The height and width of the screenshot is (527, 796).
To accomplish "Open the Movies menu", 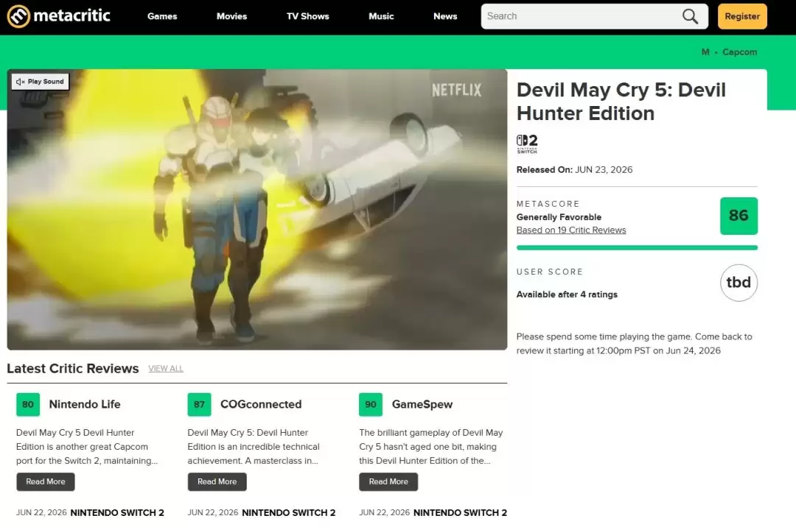I will (x=231, y=16).
